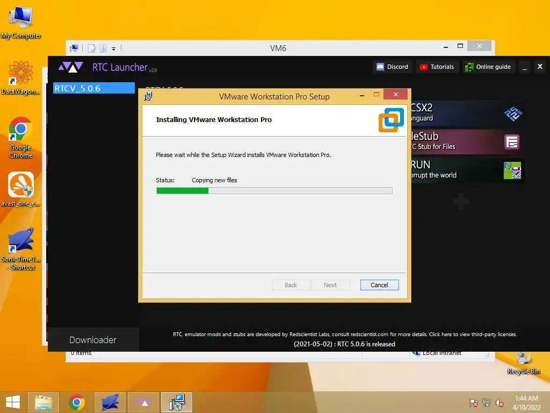
Task: Click the RTC Launcher logo
Action: (x=70, y=67)
